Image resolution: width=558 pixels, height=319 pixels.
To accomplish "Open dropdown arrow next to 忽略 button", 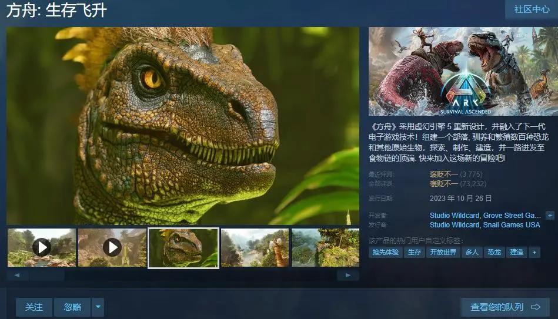I will [x=98, y=307].
